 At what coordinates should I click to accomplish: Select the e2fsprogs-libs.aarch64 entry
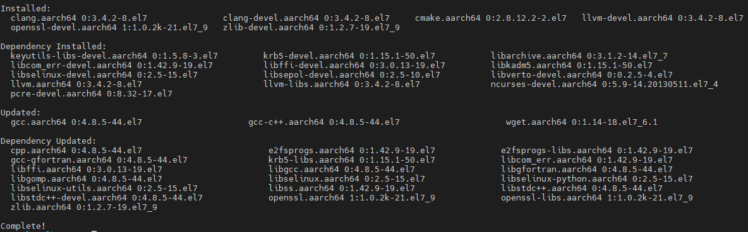point(597,151)
